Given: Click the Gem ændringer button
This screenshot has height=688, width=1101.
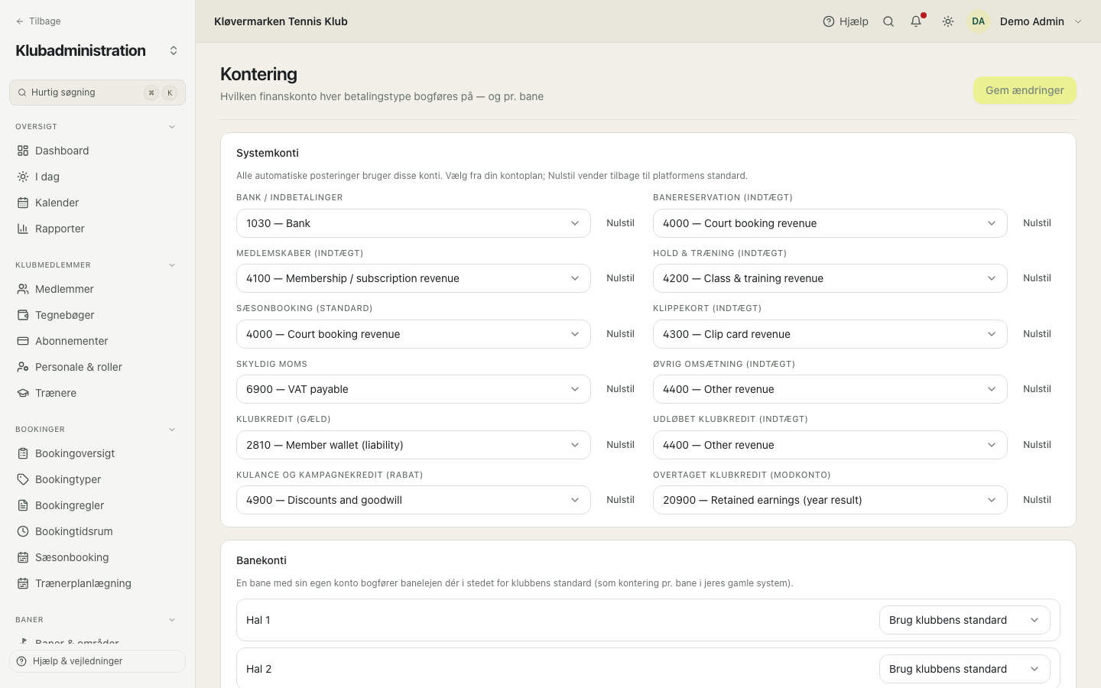Looking at the screenshot, I should tap(1025, 90).
